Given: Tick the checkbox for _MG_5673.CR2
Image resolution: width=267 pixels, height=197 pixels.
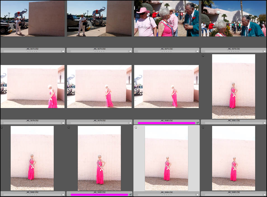Looking at the screenshot, I should [x=63, y=51].
